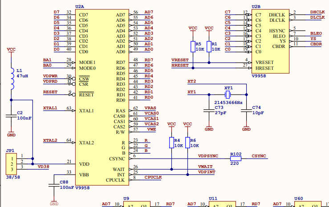329x207 pixels.
Task: Select the VD38 net label
Action: [44, 167]
